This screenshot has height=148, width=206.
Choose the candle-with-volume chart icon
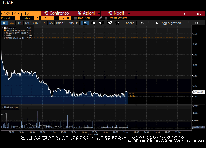point(109,23)
